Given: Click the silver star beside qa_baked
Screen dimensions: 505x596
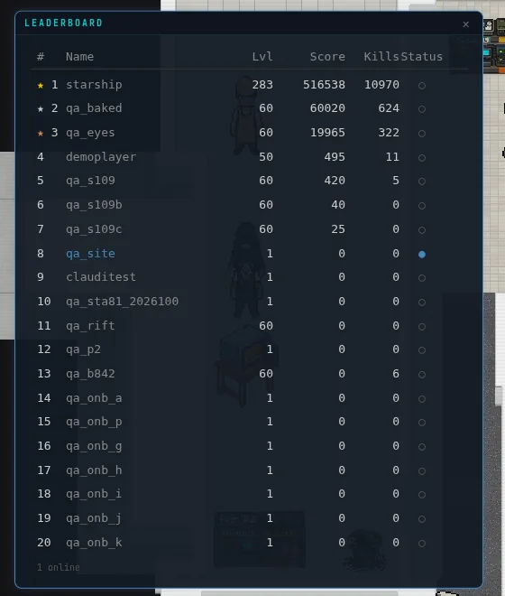Looking at the screenshot, I should (x=41, y=108).
